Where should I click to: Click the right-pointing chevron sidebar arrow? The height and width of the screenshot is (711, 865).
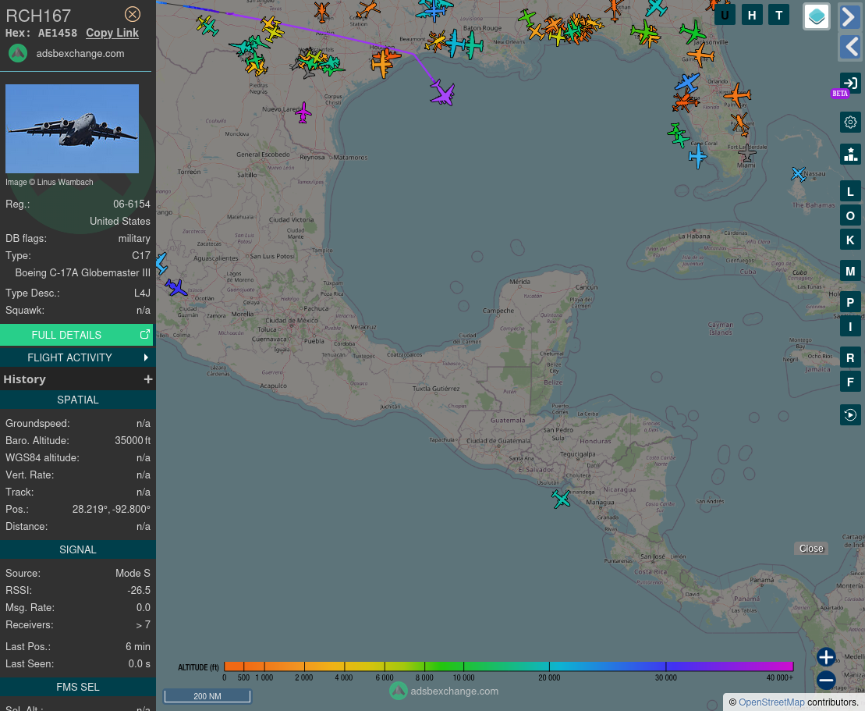(851, 16)
